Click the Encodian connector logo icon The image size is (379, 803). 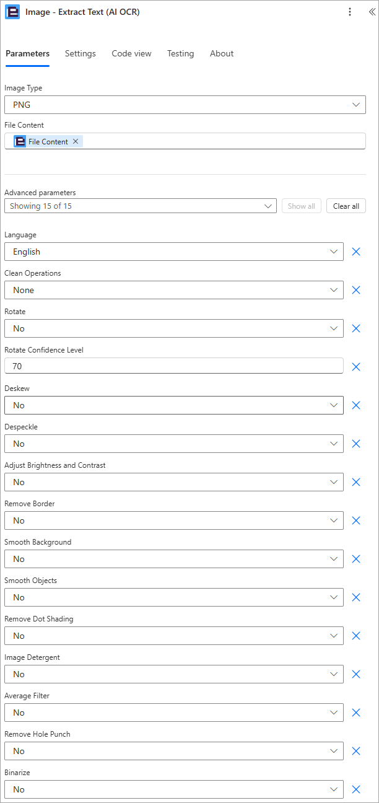coord(12,12)
